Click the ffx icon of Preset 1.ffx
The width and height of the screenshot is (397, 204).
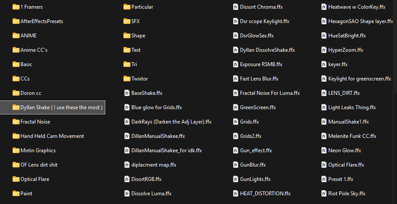pyautogui.click(x=324, y=179)
